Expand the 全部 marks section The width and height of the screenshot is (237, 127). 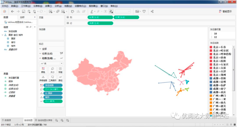click(40, 49)
